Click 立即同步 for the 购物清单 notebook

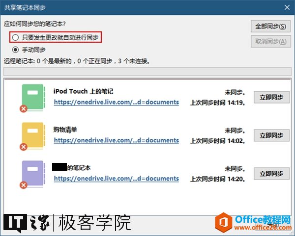pyautogui.click(x=271, y=135)
